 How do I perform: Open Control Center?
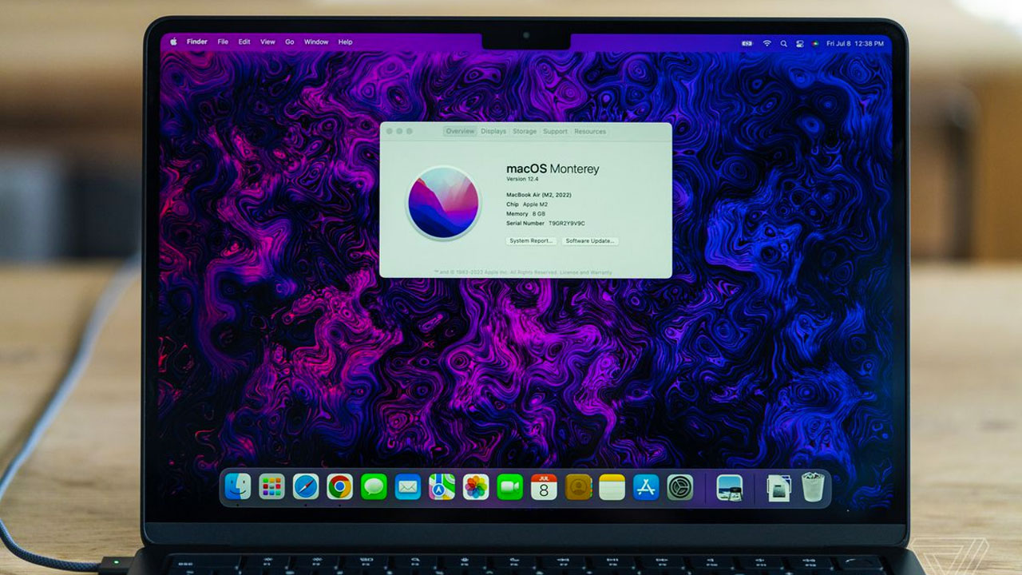(x=799, y=43)
